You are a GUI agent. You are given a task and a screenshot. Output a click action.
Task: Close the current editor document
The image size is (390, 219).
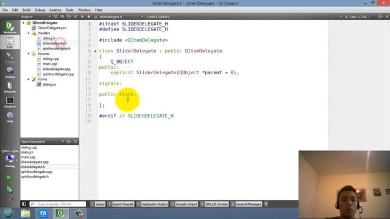click(x=387, y=16)
